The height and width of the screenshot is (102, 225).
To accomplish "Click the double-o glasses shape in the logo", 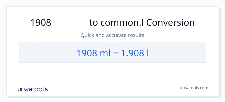I will pos(39,89).
